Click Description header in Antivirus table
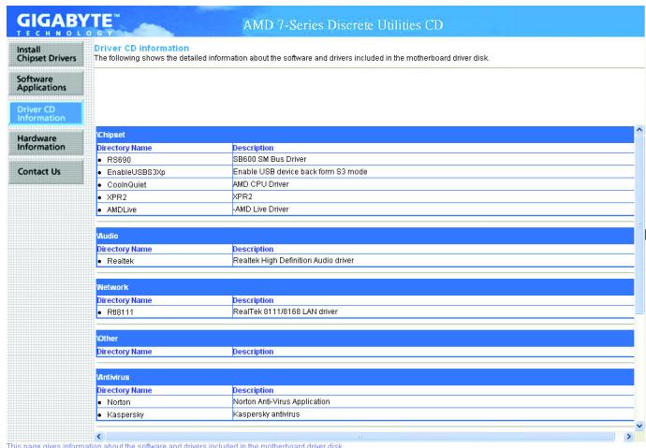This screenshot has height=448, width=646. pyautogui.click(x=253, y=390)
